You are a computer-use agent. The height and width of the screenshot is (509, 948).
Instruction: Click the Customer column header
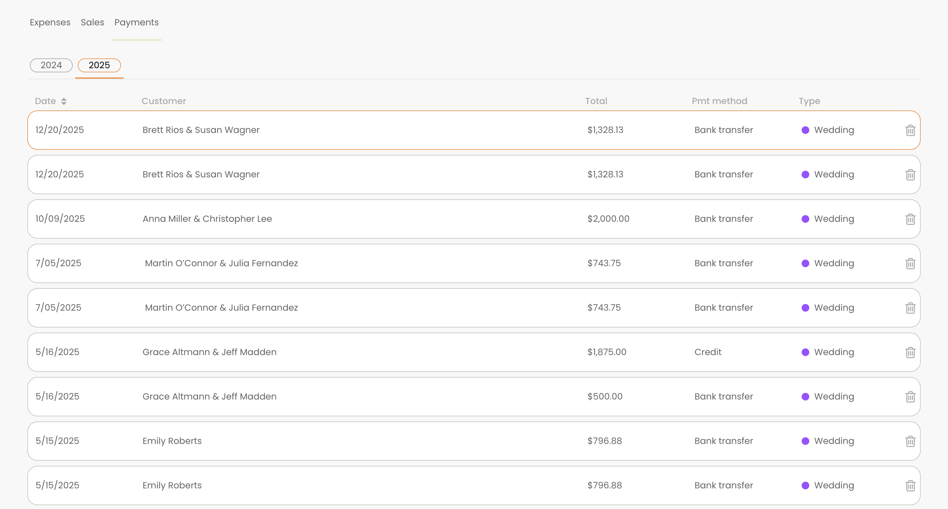(164, 101)
